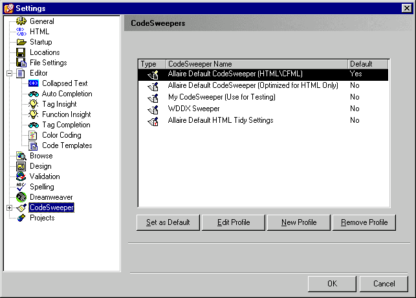
Task: Click the Locations floppy disk icon
Action: (x=21, y=52)
